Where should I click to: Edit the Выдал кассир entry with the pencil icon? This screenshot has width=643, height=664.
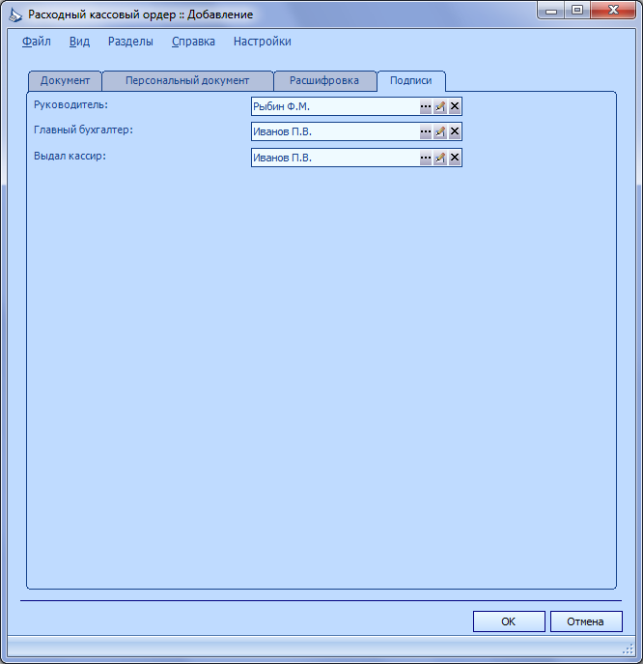click(440, 158)
